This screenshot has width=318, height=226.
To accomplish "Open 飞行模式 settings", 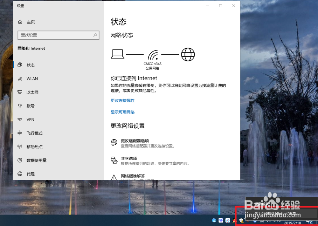I will [x=59, y=133].
